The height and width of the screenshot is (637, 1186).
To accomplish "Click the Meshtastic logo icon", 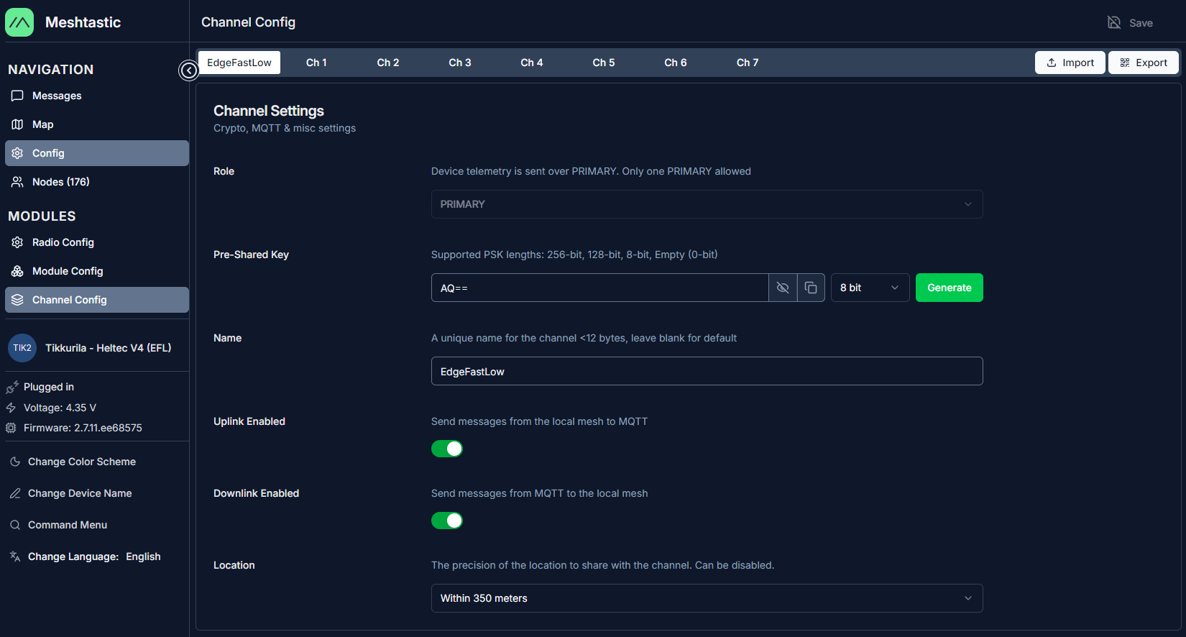I will 19,22.
